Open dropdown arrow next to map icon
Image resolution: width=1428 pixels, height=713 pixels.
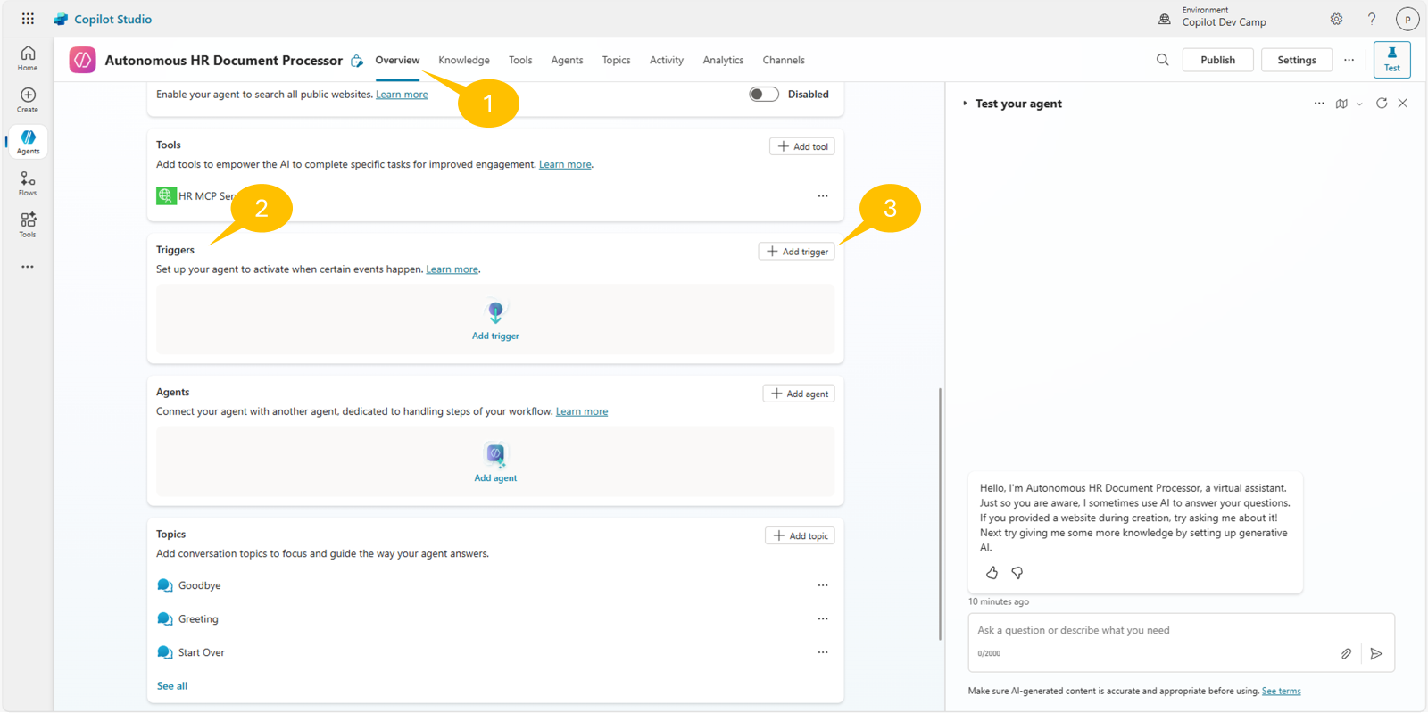pos(1359,104)
